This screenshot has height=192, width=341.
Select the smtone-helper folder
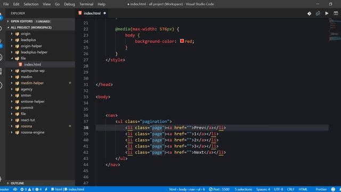point(33,101)
